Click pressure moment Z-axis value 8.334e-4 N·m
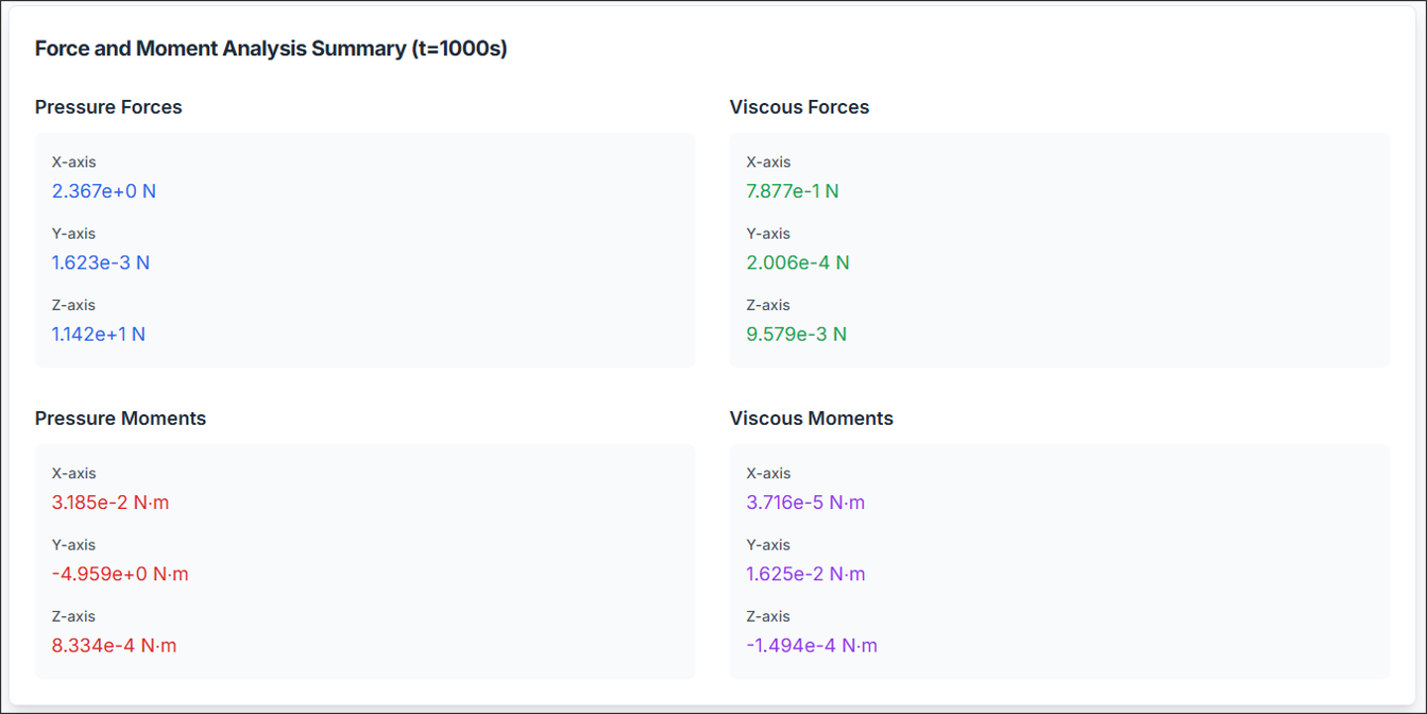 click(114, 645)
